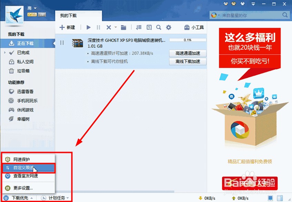Pause the GHOST XP task

[62, 43]
